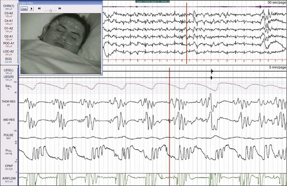Close the Digital Video panel
287x186 pixels.
[x=25, y=8]
